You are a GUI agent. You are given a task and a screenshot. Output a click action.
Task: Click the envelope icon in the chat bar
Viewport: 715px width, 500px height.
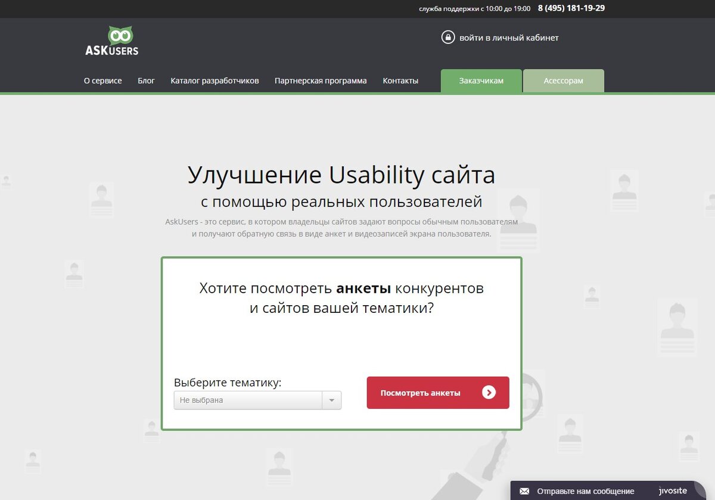525,491
